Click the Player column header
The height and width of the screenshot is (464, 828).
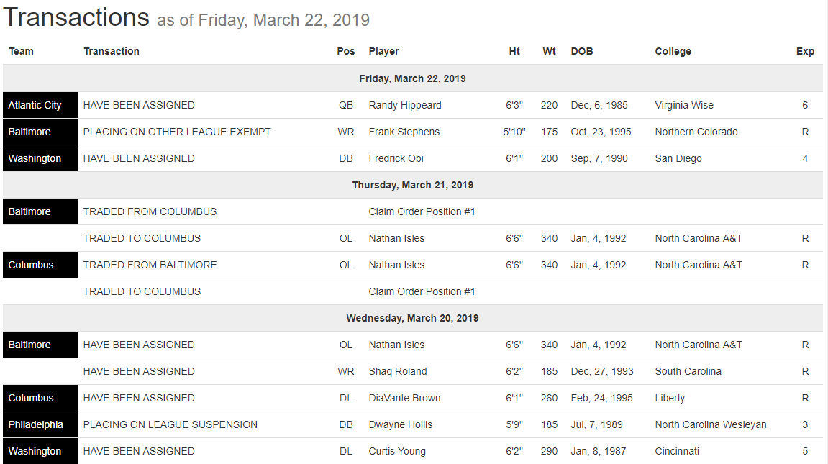pos(383,51)
